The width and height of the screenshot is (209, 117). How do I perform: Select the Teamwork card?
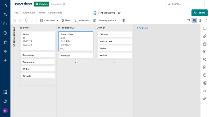coord(37,62)
